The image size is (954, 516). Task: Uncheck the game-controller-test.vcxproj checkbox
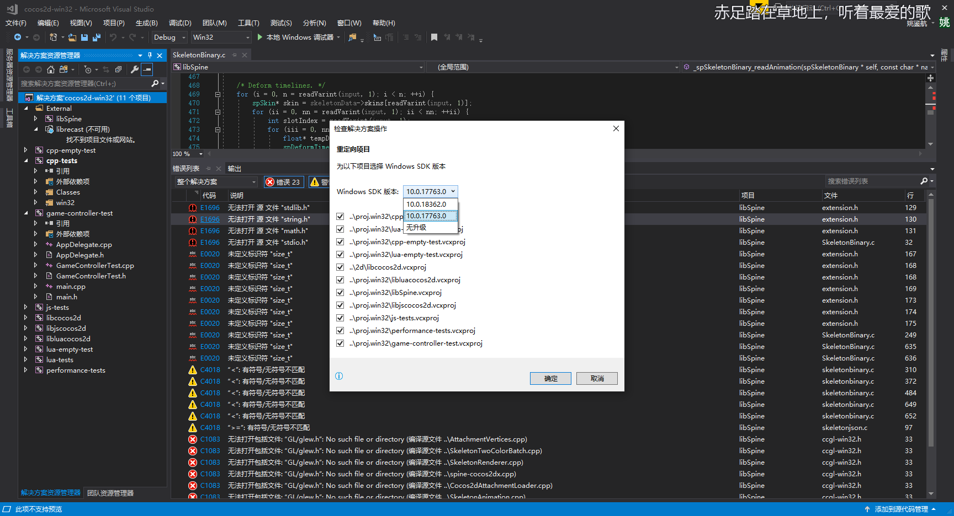[340, 343]
